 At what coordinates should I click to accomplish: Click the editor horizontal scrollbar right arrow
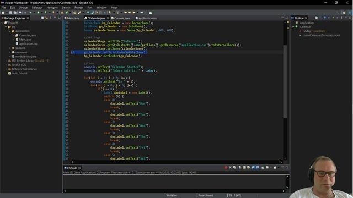tap(281, 162)
